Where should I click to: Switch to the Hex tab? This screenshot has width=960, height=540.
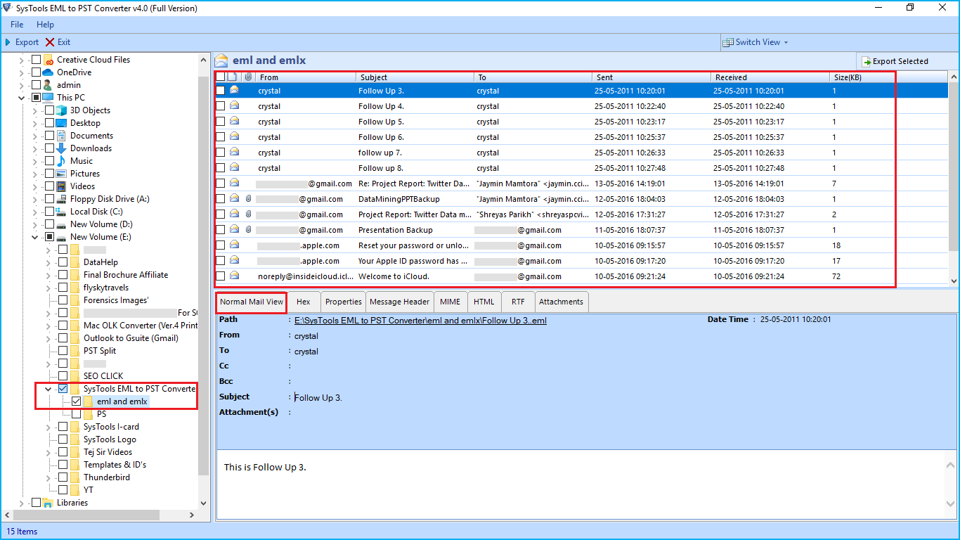304,302
